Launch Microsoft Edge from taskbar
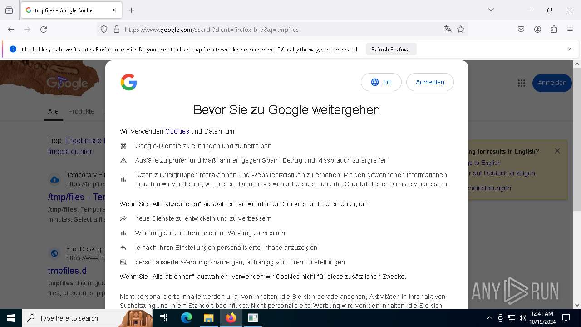The image size is (581, 327). click(186, 318)
